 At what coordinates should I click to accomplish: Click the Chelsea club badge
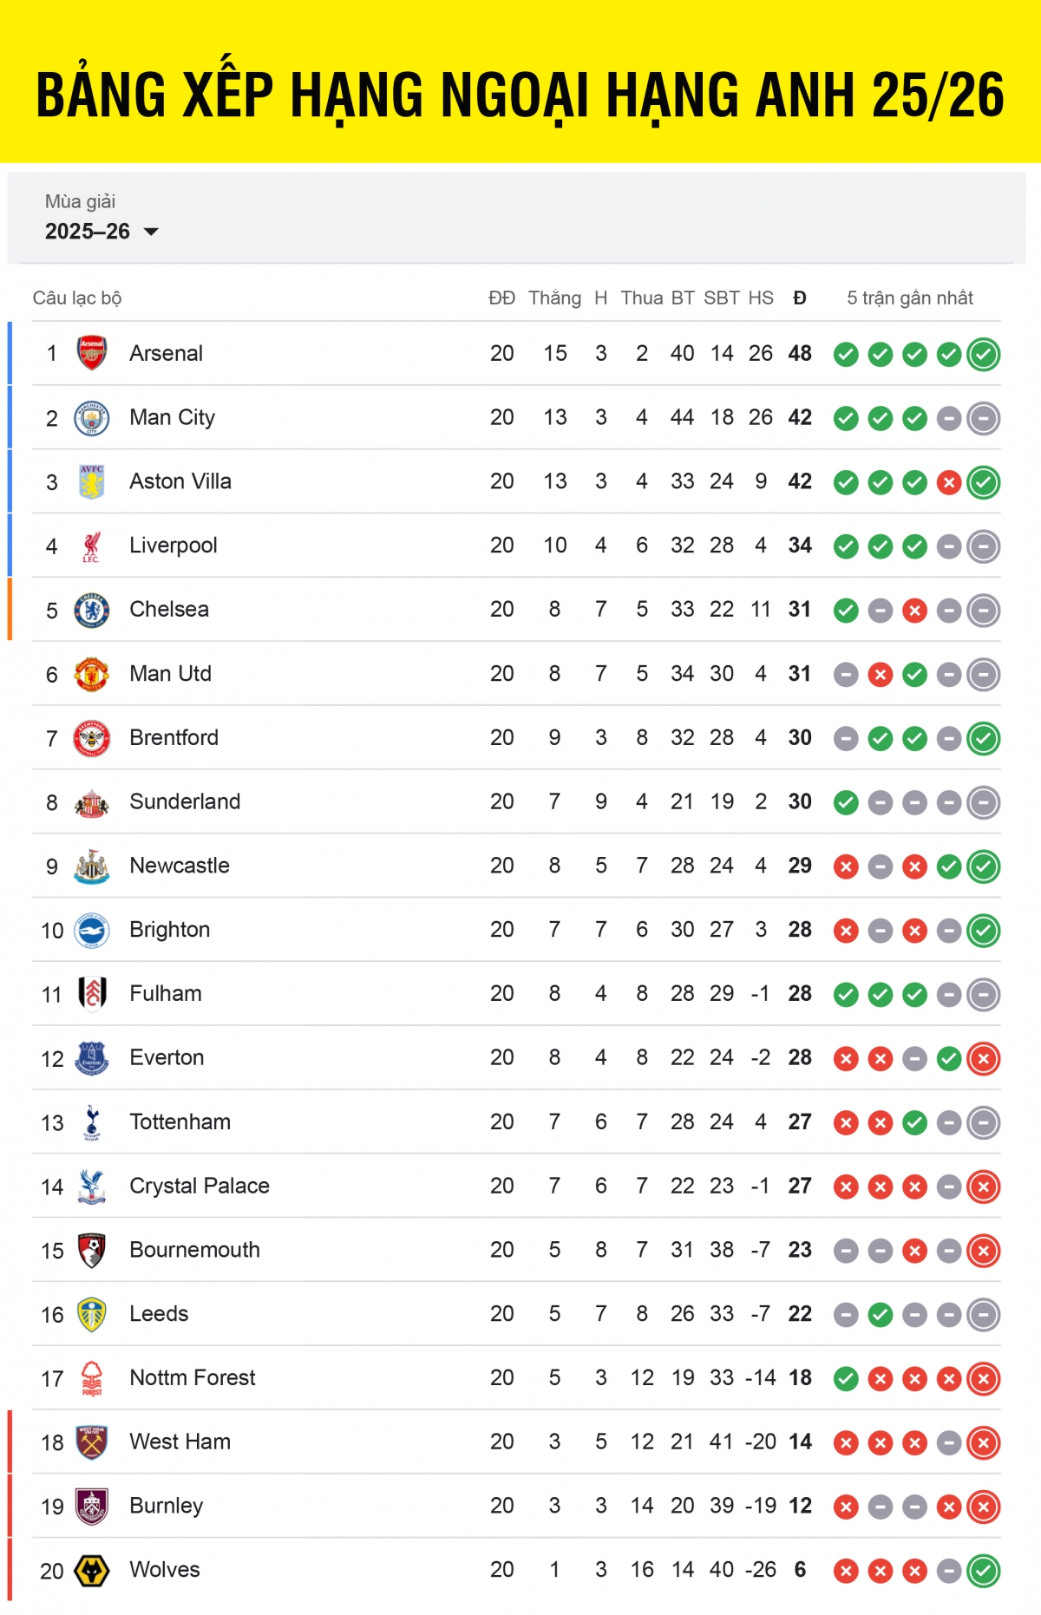[92, 610]
